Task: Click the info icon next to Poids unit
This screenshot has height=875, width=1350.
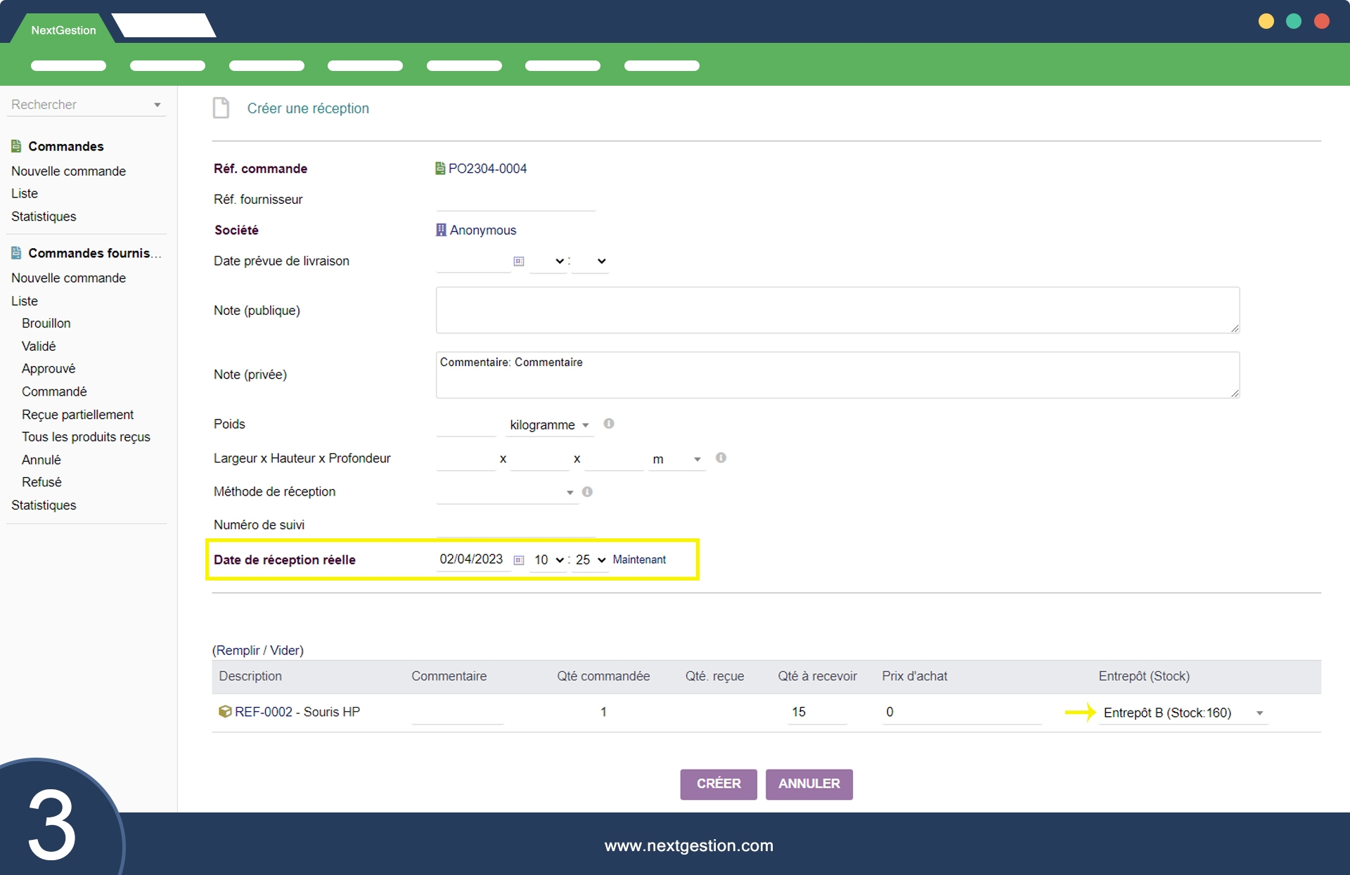Action: [609, 424]
